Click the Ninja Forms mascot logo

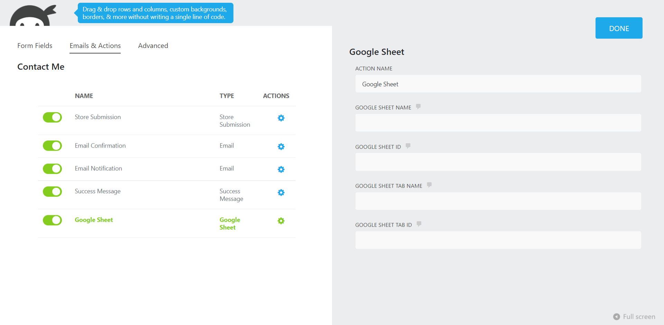coord(33,16)
